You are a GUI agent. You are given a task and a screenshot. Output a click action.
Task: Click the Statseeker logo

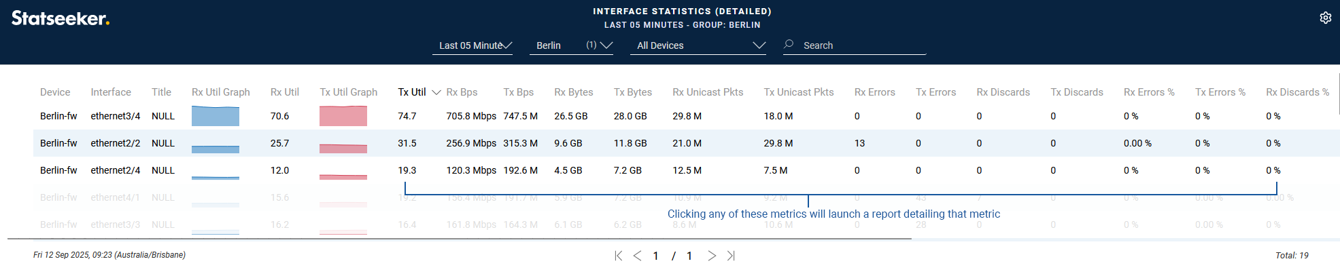(x=61, y=18)
